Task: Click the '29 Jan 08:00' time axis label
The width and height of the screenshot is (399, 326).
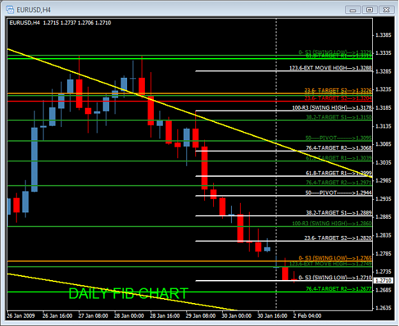Action: (200, 316)
